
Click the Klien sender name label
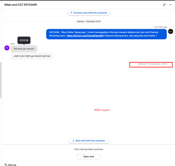pos(13,44)
